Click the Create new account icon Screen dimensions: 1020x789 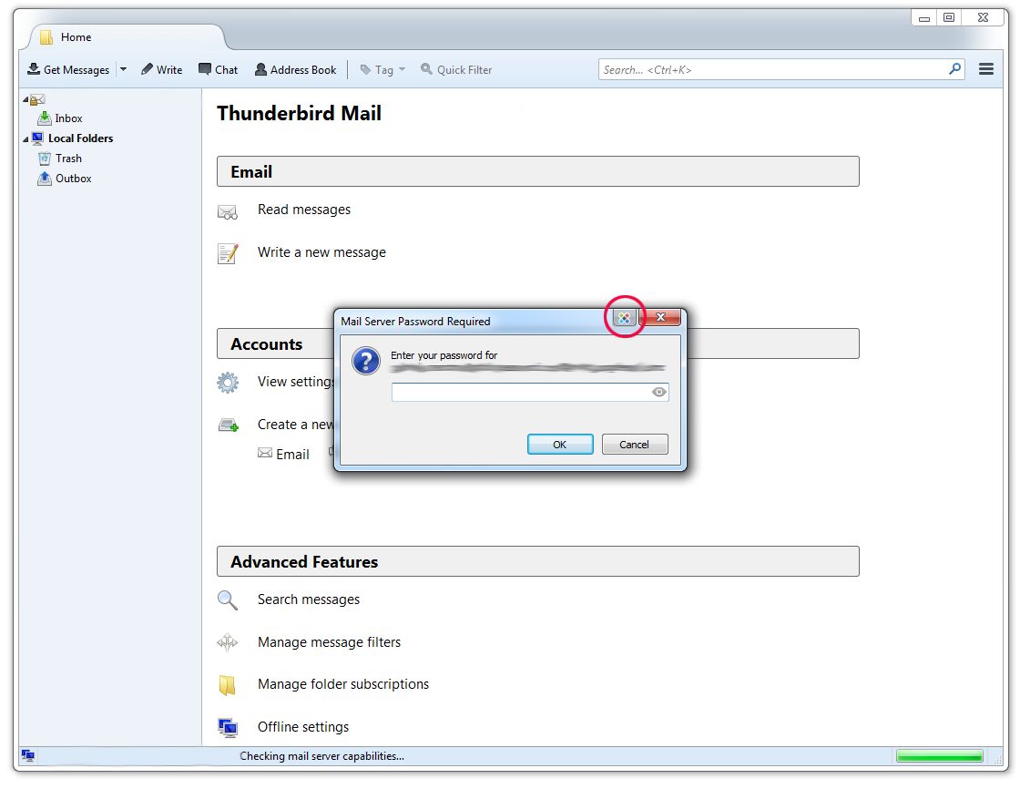pos(229,425)
